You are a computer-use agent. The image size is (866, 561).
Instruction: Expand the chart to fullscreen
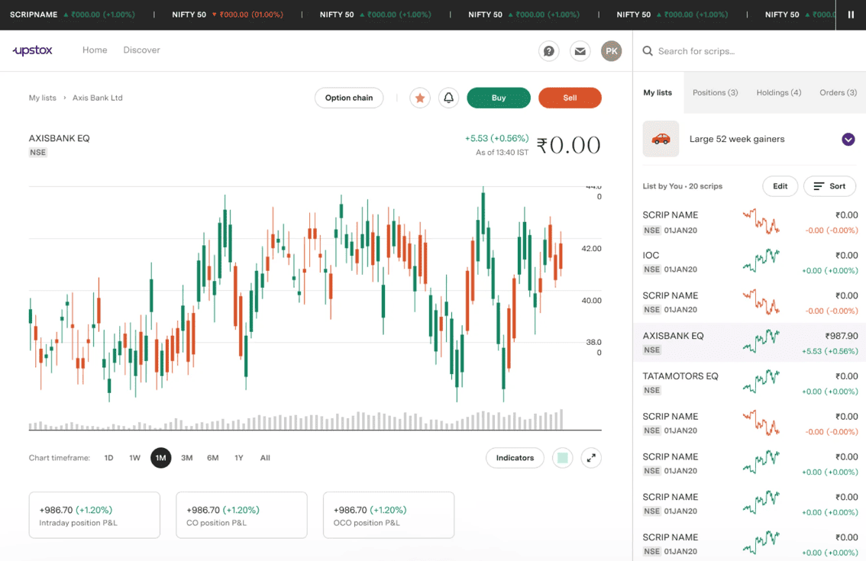click(591, 458)
